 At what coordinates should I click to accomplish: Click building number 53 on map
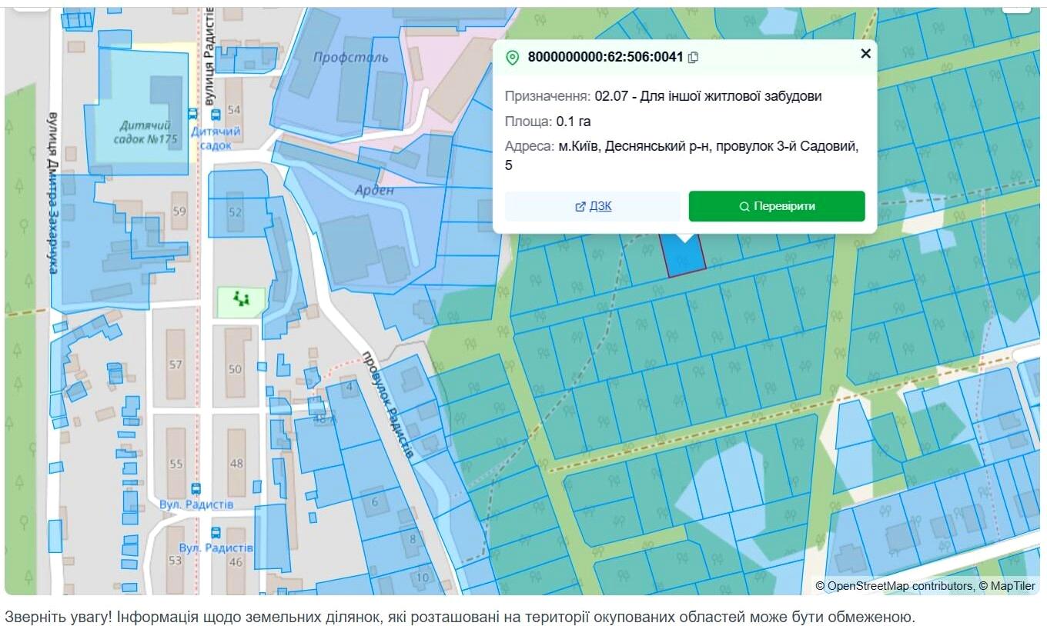click(176, 560)
